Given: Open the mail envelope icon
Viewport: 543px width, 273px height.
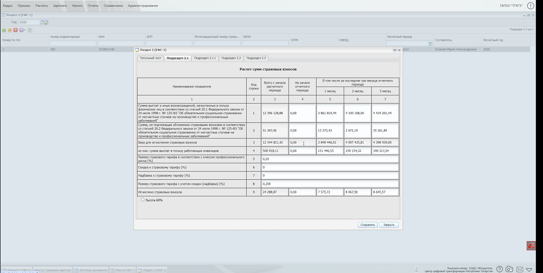Looking at the screenshot, I should 519,269.
